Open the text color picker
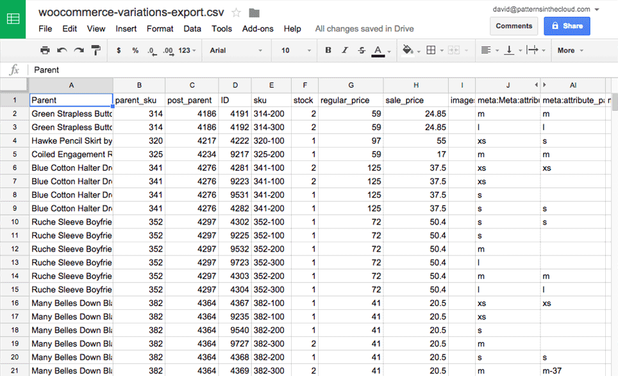The height and width of the screenshot is (376, 618). (x=378, y=51)
